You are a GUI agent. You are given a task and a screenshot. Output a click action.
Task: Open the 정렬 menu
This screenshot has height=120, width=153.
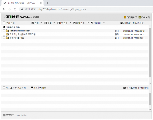(x=49, y=23)
